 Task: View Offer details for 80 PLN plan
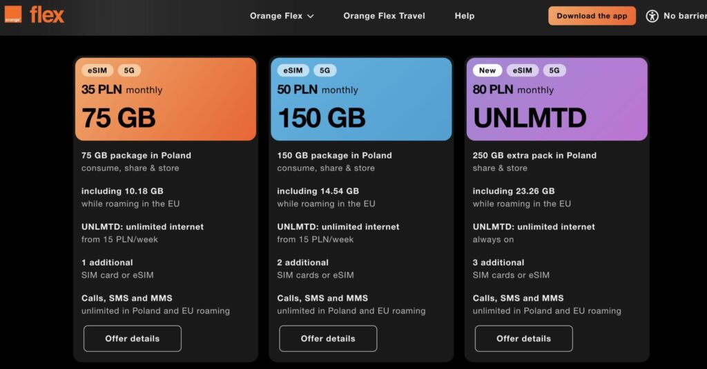523,339
